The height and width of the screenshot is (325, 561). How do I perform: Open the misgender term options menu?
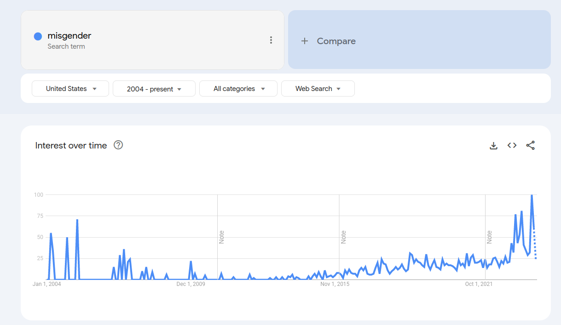tap(271, 40)
